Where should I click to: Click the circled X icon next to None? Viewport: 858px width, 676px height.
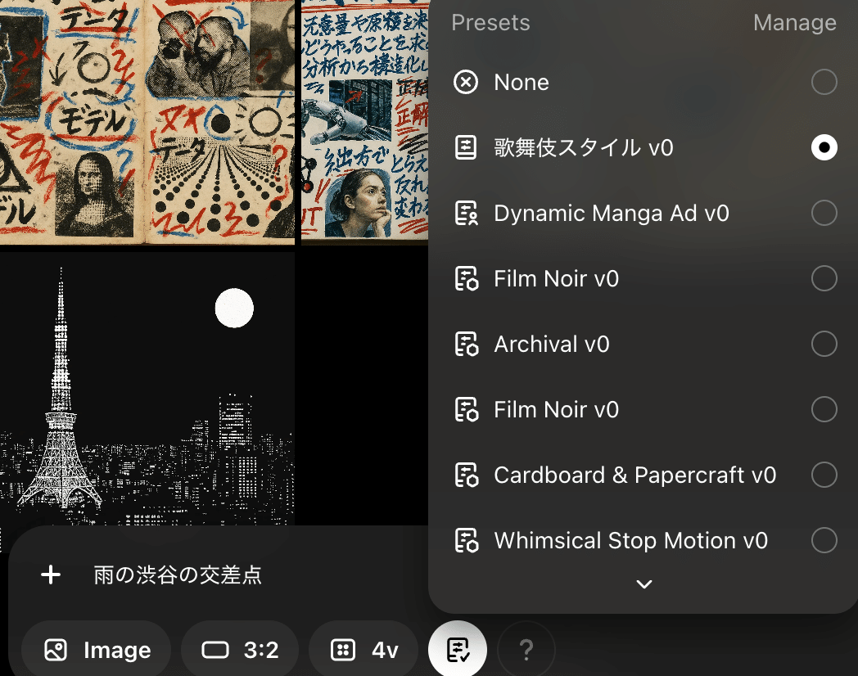[x=466, y=83]
